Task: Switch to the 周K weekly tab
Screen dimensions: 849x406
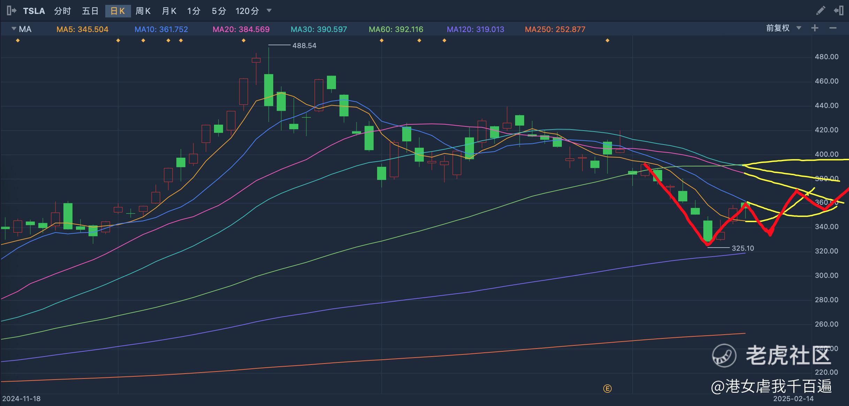Action: click(x=143, y=11)
